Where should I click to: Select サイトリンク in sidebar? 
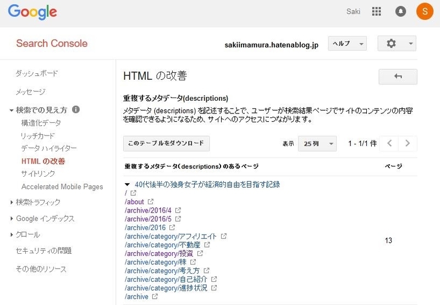coord(38,173)
